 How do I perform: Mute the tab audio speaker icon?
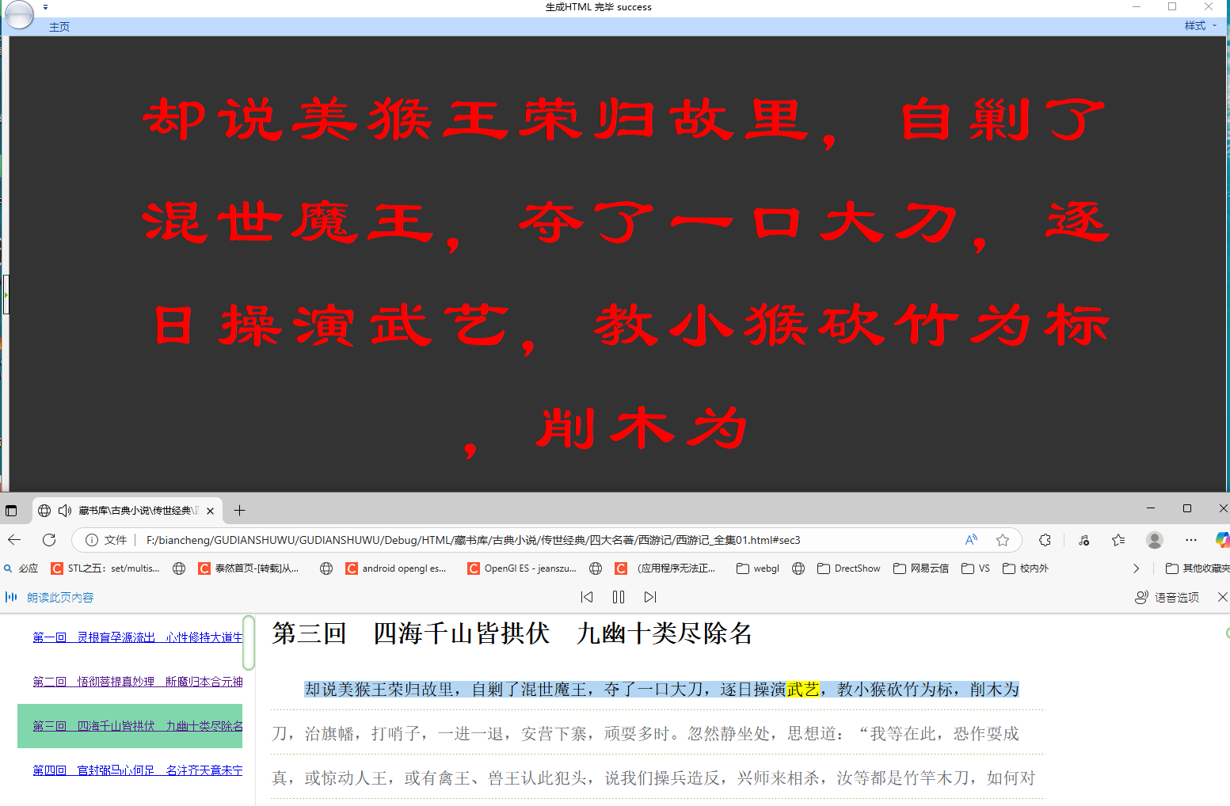65,511
